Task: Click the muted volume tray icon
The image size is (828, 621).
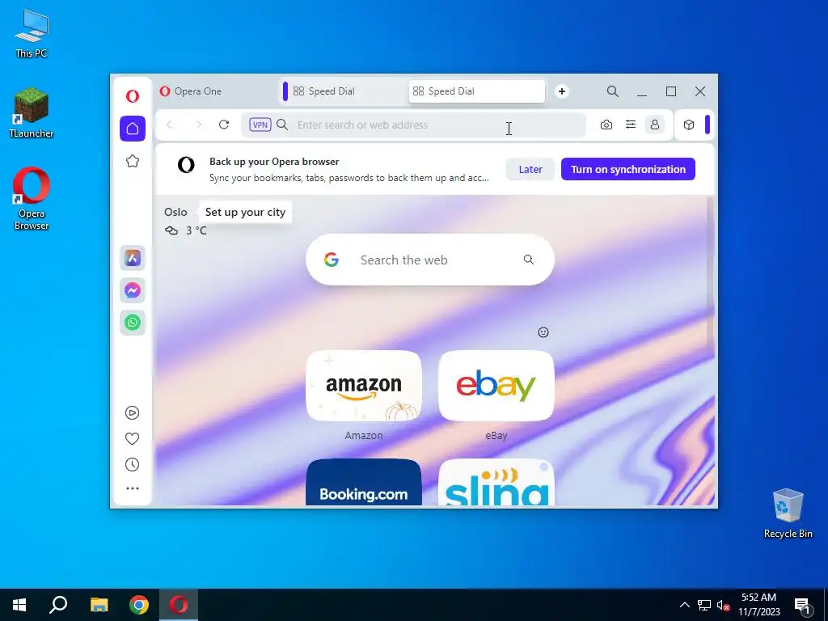Action: click(723, 605)
